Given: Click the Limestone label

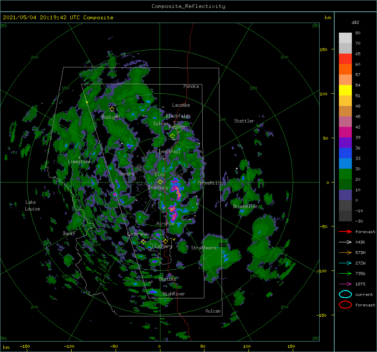Looking at the screenshot, I should coord(79,162).
